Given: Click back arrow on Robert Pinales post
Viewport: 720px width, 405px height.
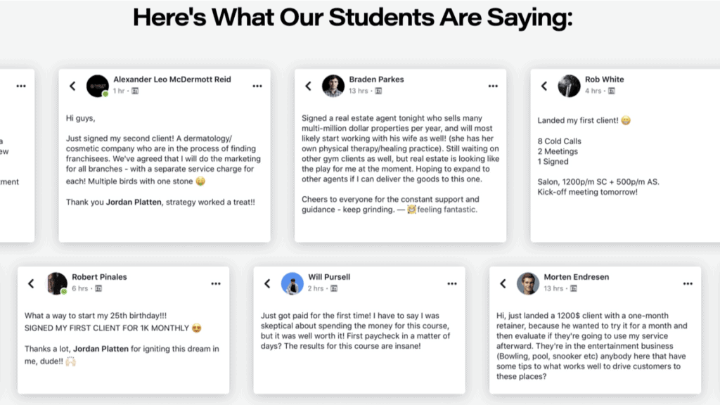Looking at the screenshot, I should (x=31, y=283).
